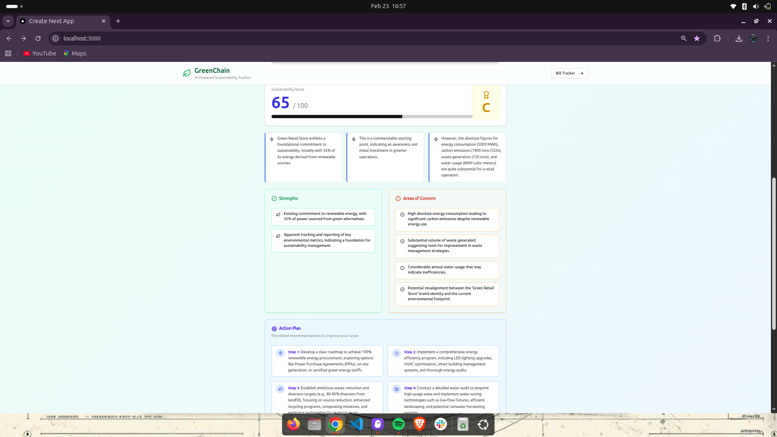Viewport: 777px width, 437px height.
Task: Launch Spotify from the dock
Action: (398, 424)
